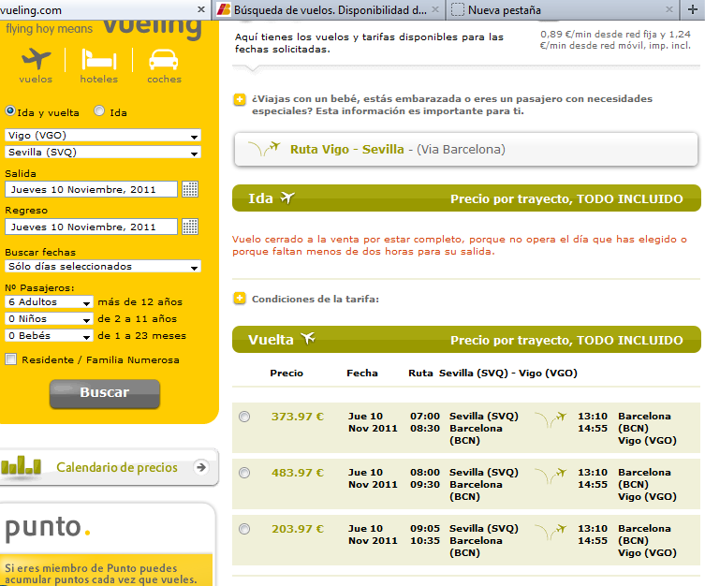Close the Nueva pestaña tab
705x586 pixels.
click(x=669, y=9)
